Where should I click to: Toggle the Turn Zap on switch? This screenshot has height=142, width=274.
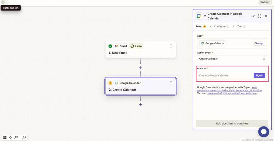coord(5,2)
